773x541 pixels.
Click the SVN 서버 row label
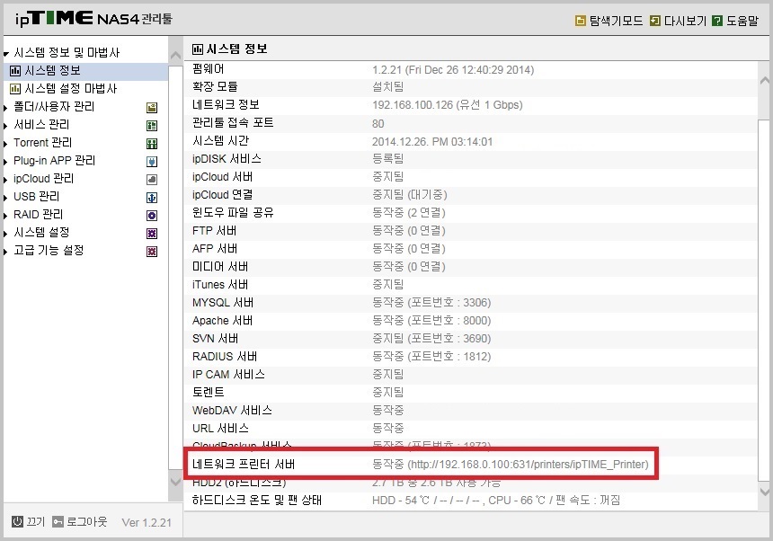pyautogui.click(x=215, y=339)
